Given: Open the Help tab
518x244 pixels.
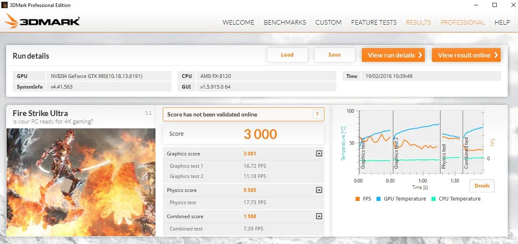Looking at the screenshot, I should click(502, 23).
